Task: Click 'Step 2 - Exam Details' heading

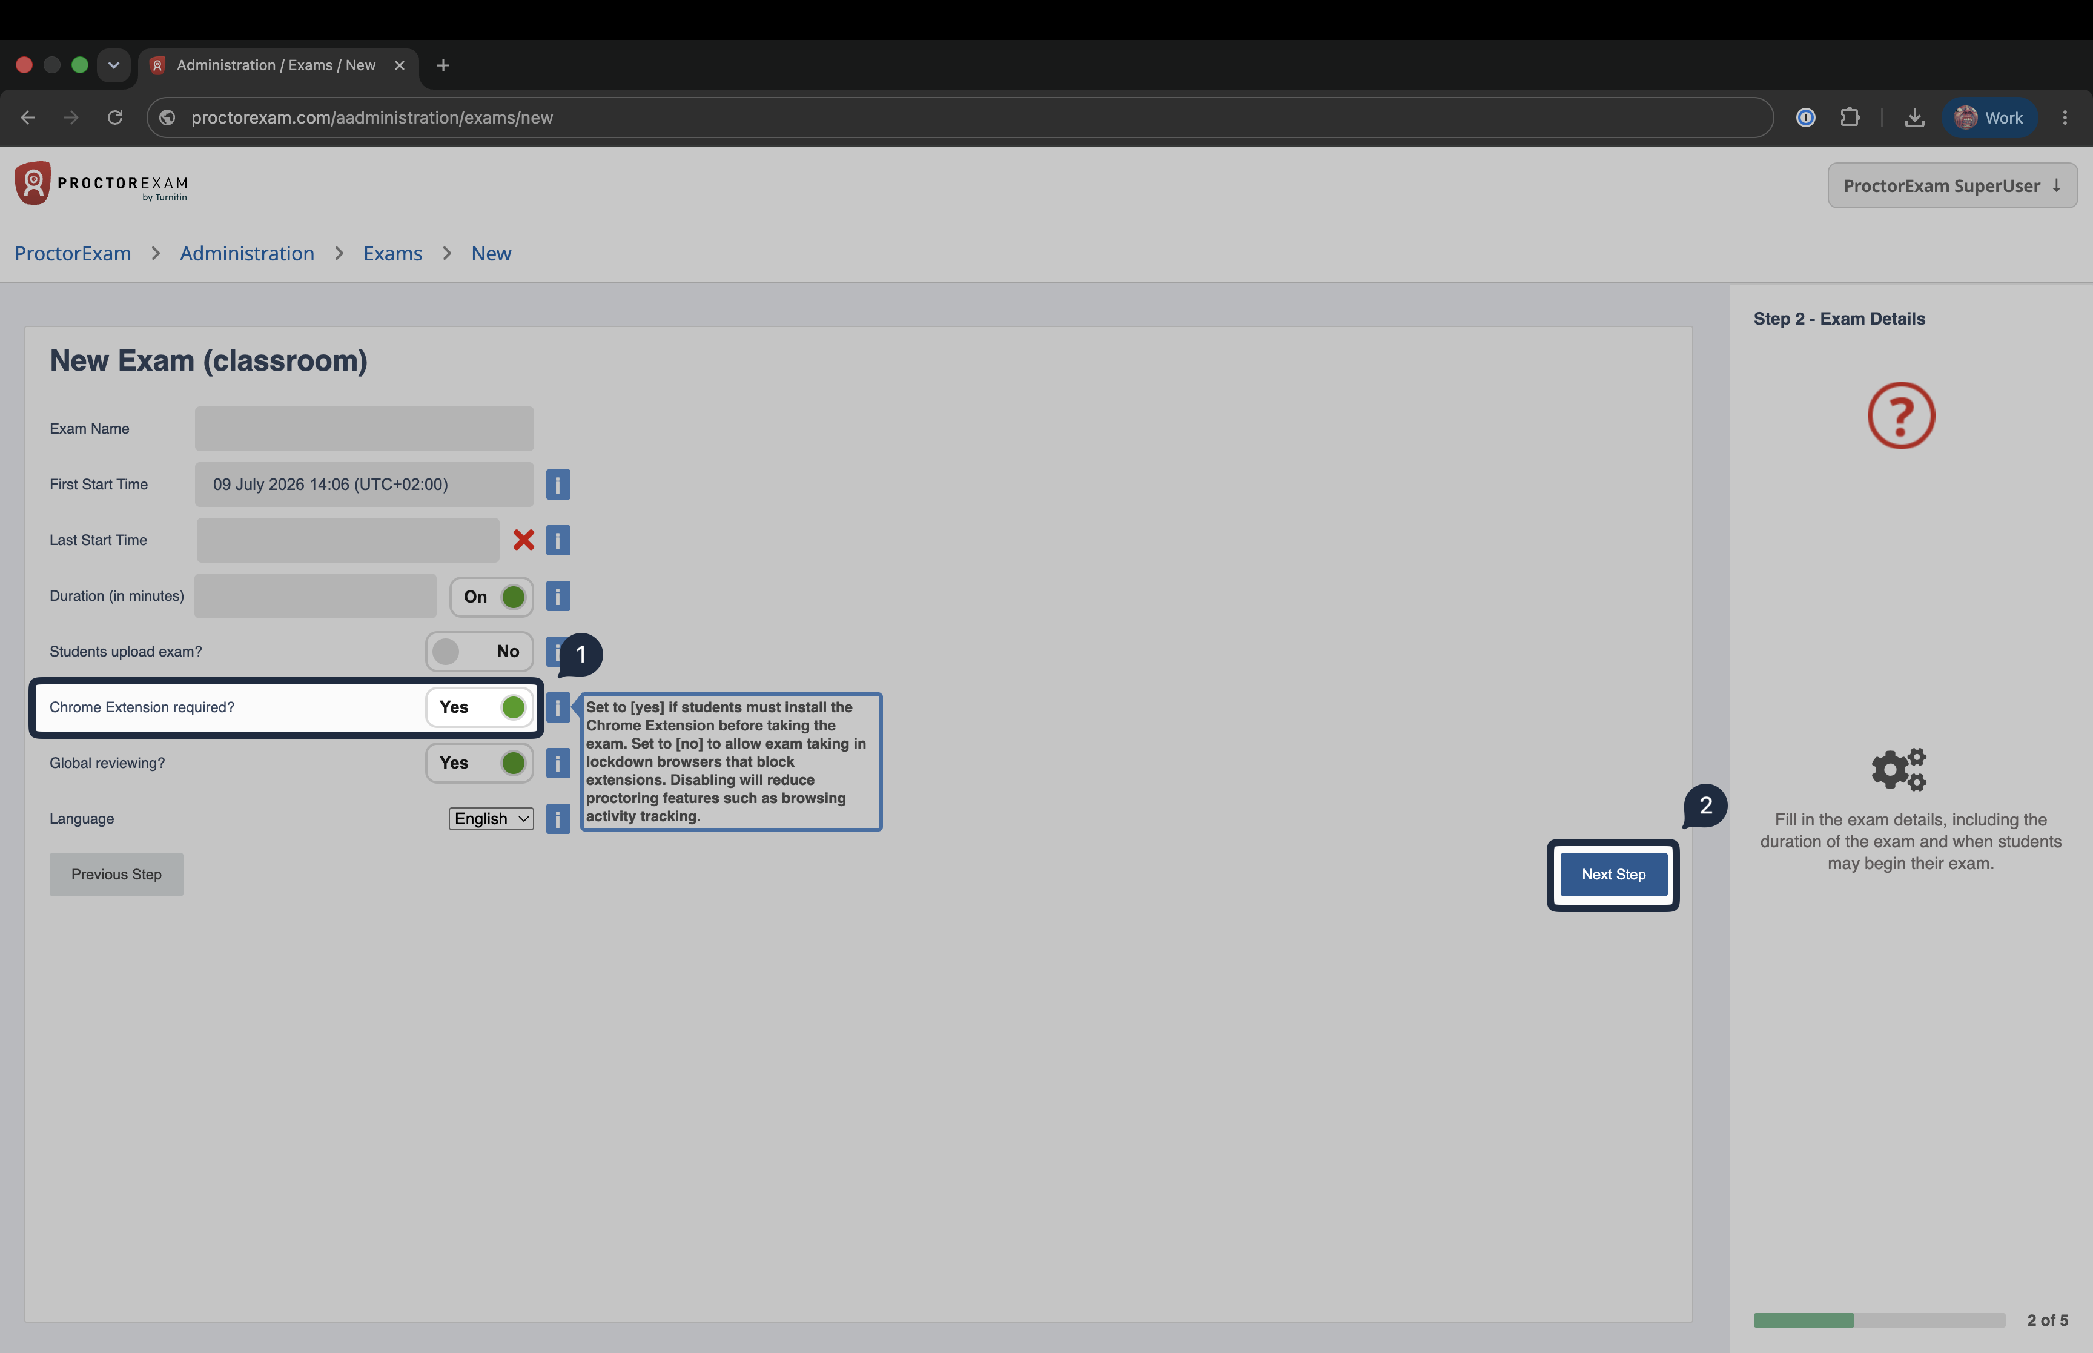Action: pos(1839,319)
